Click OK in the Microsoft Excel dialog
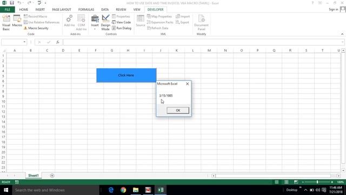Image resolution: width=346 pixels, height=195 pixels. pyautogui.click(x=178, y=110)
